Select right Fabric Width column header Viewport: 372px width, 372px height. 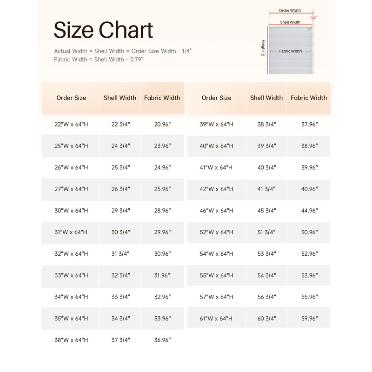coord(309,98)
